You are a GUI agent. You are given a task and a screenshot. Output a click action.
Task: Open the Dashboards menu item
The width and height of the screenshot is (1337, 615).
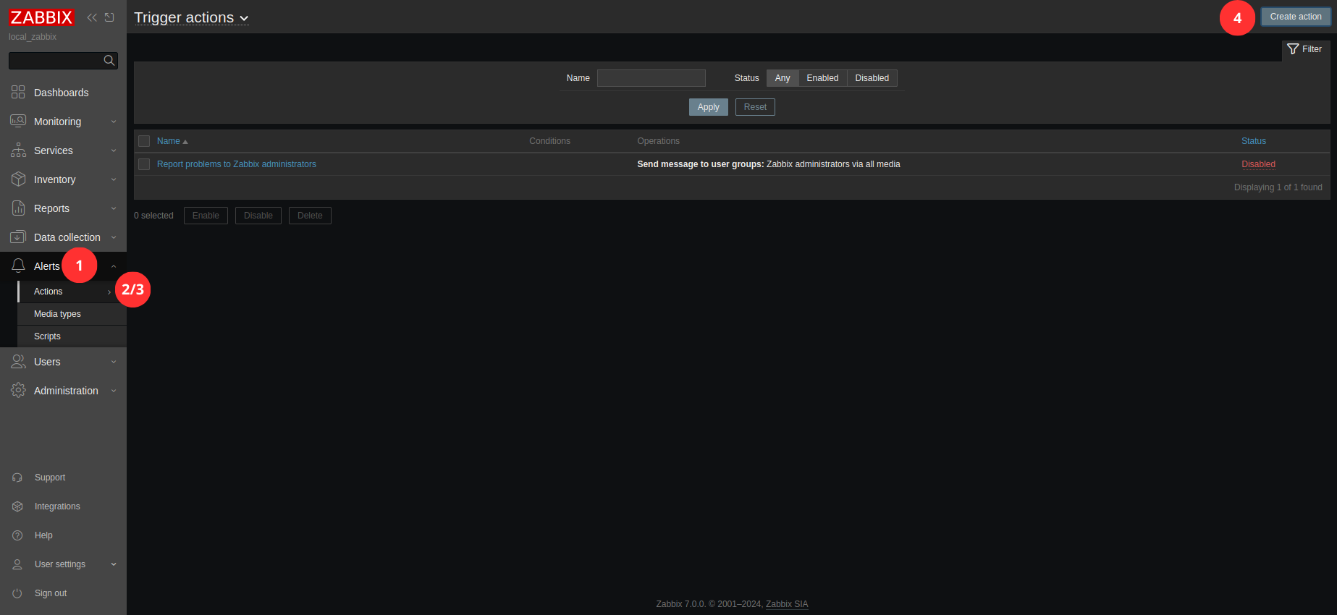click(63, 93)
